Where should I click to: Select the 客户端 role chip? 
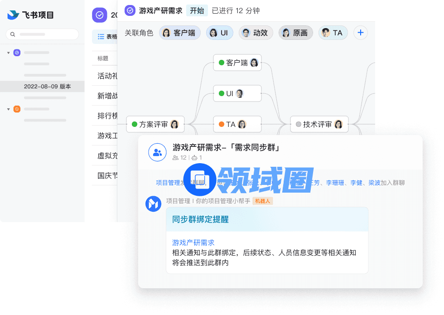(x=179, y=33)
